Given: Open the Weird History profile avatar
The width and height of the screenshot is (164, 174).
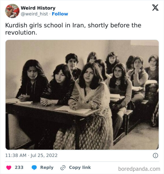Looking at the screenshot, I should coord(12,11).
